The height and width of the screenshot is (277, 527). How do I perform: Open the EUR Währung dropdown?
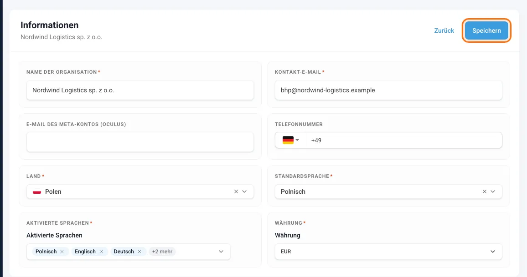point(388,252)
